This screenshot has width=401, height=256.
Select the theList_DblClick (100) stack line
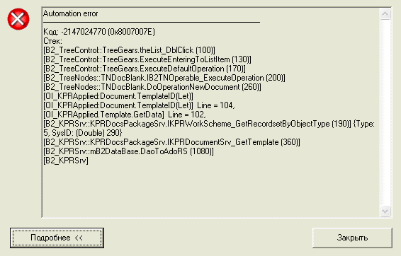tap(129, 50)
